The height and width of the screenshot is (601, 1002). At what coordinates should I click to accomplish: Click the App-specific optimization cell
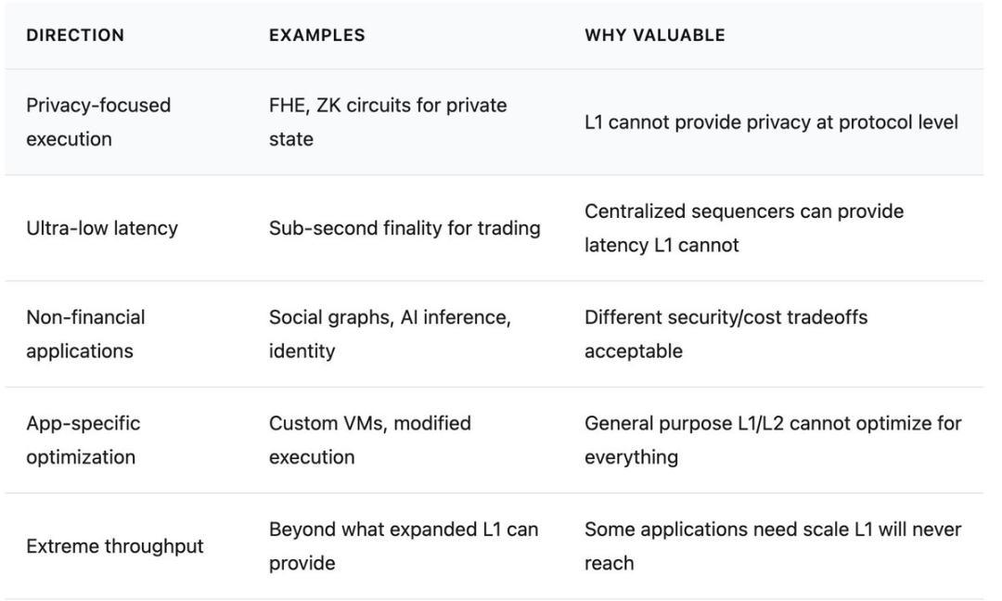pyautogui.click(x=83, y=440)
